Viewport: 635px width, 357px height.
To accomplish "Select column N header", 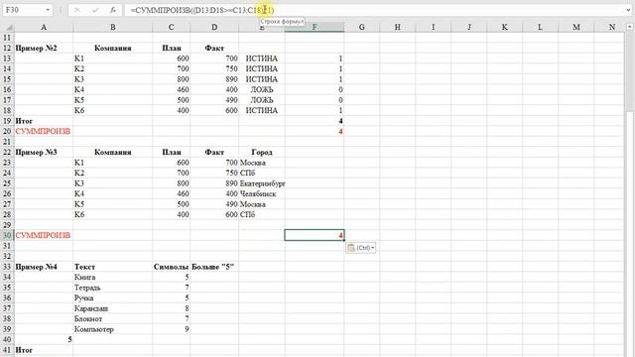I will (x=611, y=27).
